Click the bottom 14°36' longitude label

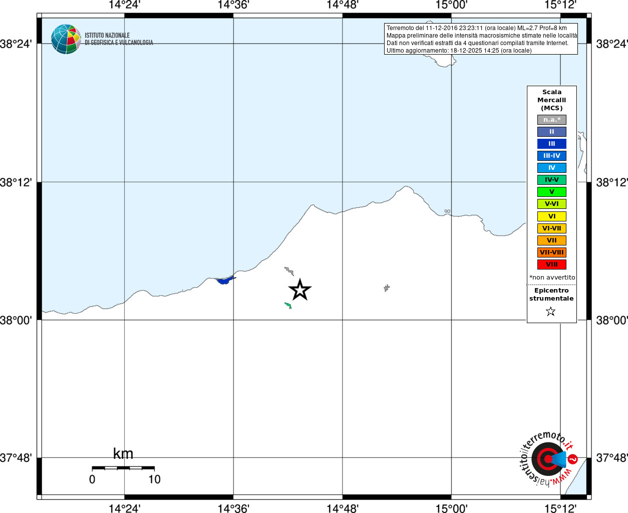pos(233,508)
